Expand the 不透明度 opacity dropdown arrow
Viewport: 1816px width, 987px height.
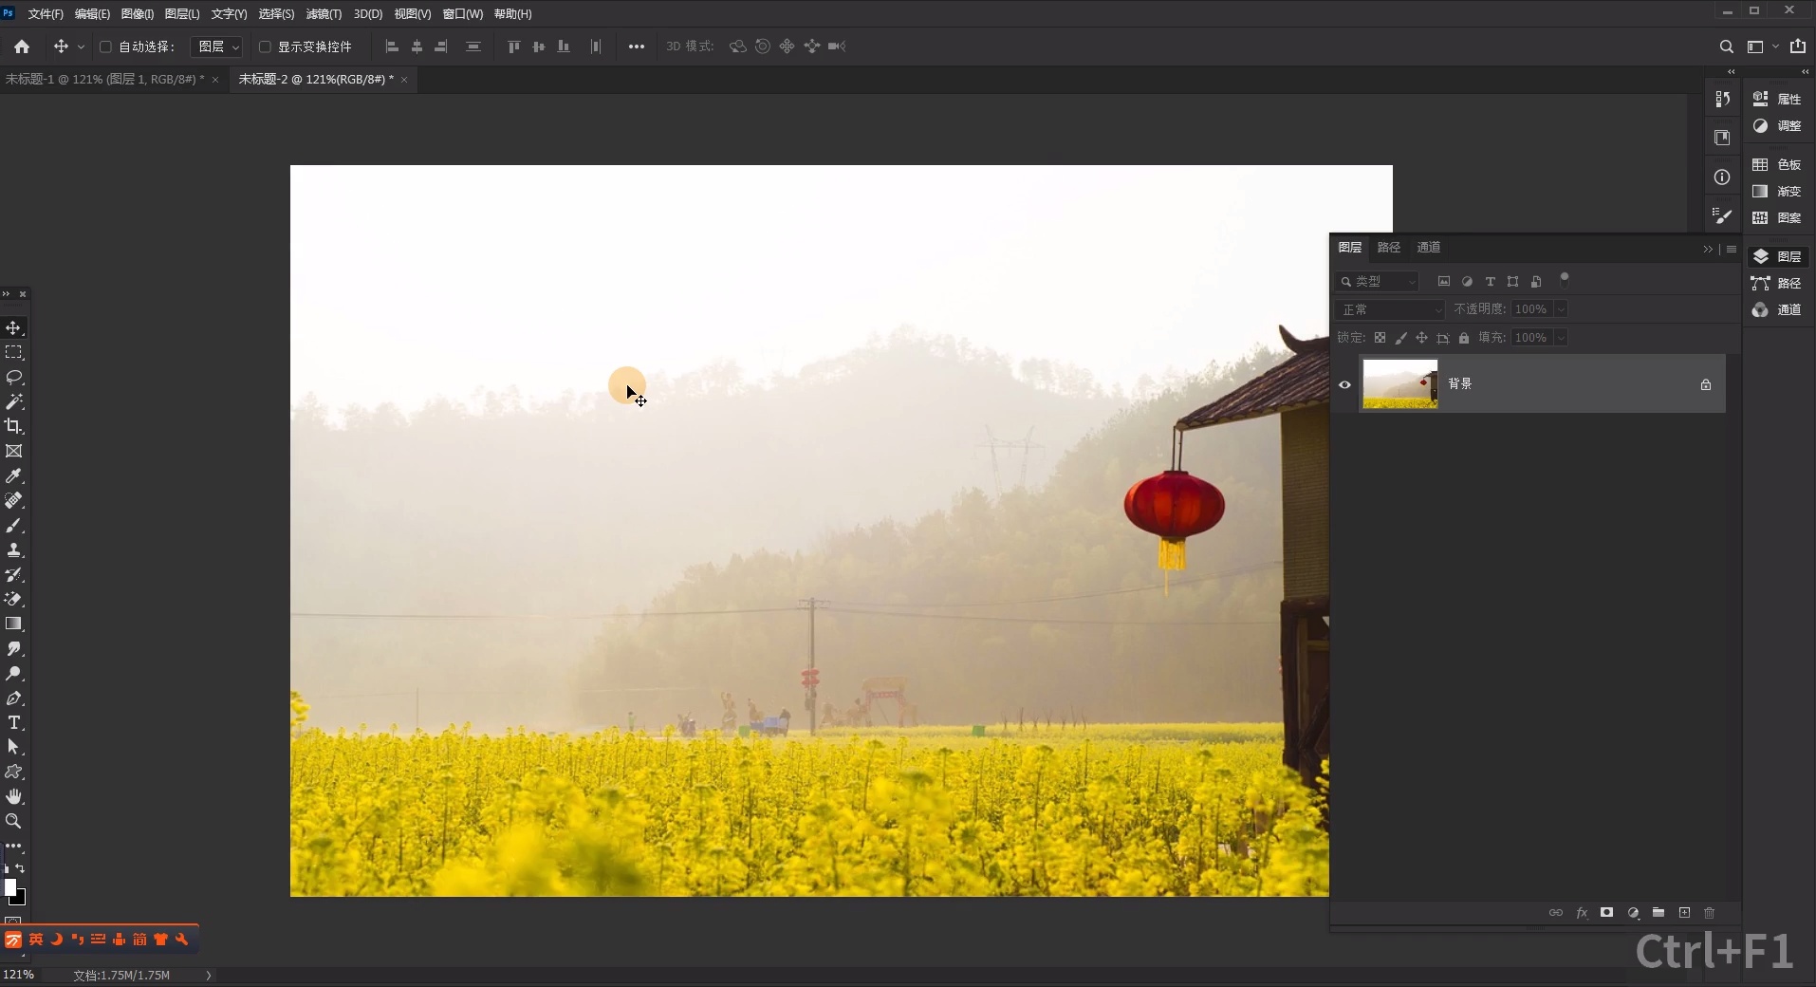(x=1561, y=309)
